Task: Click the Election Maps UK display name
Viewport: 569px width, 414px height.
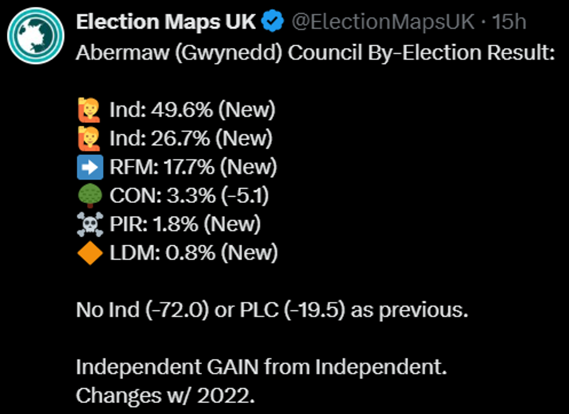Action: [x=166, y=22]
